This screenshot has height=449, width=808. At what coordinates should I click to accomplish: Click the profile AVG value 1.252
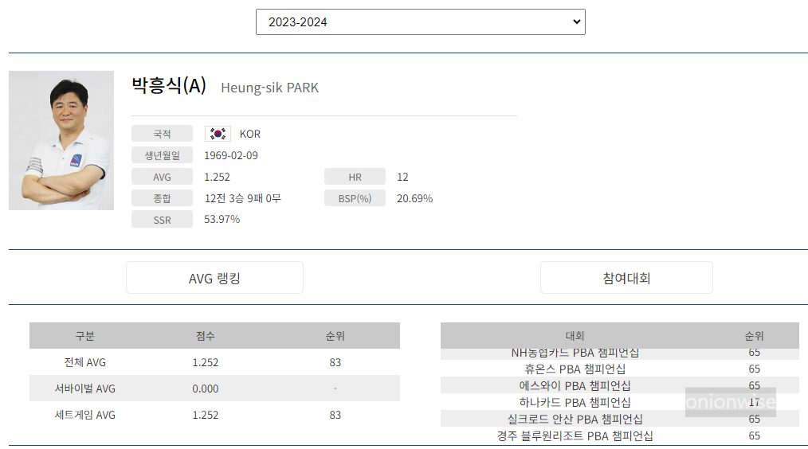(x=217, y=177)
